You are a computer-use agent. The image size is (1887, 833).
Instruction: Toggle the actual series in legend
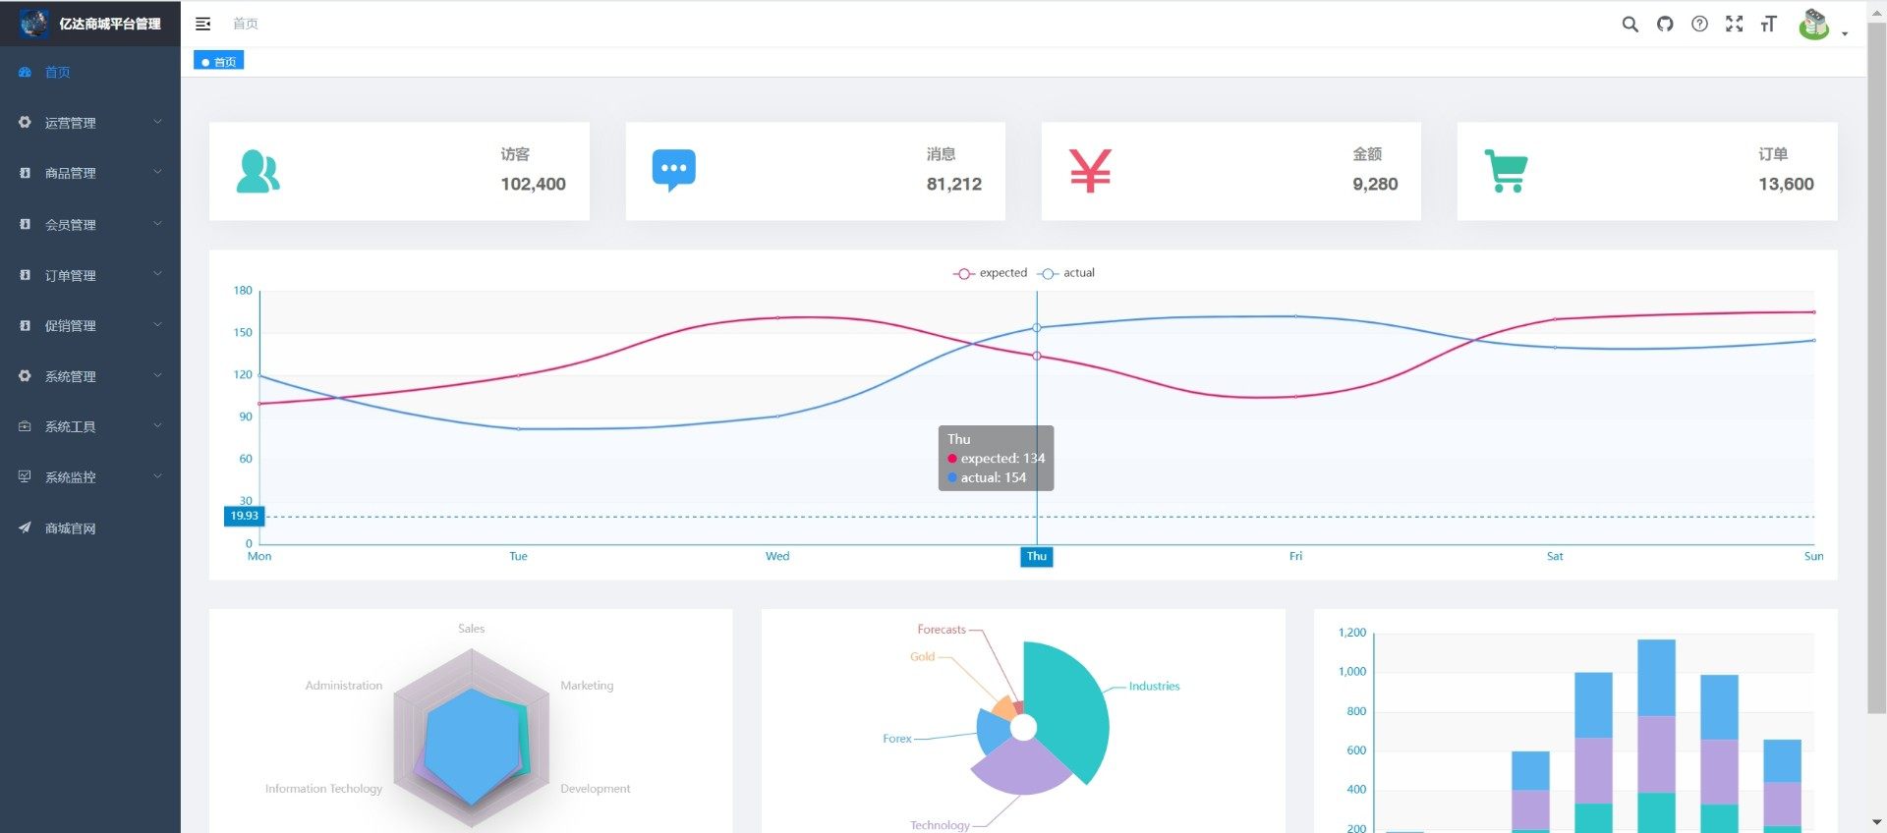[x=1066, y=273]
